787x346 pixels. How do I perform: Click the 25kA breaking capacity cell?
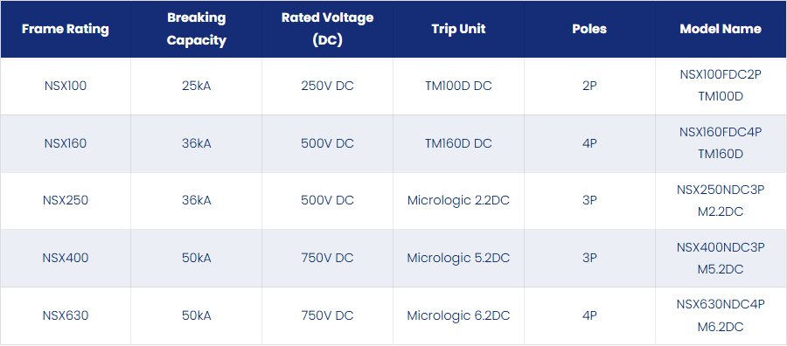point(196,86)
